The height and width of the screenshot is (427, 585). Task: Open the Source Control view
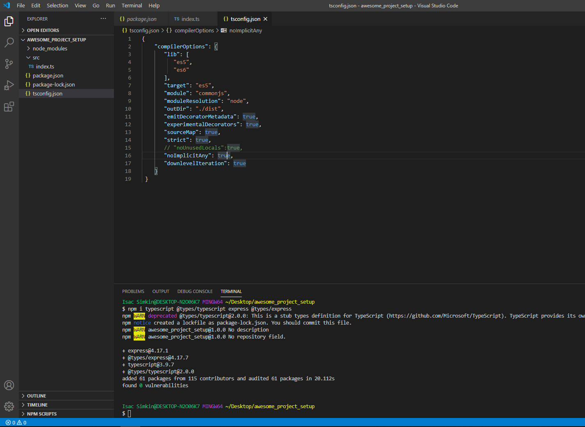click(9, 64)
